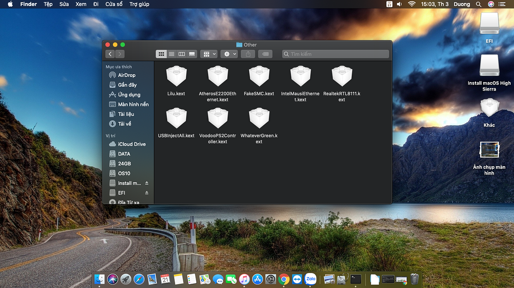Open App Store from the dock
514x288 pixels.
(257, 279)
